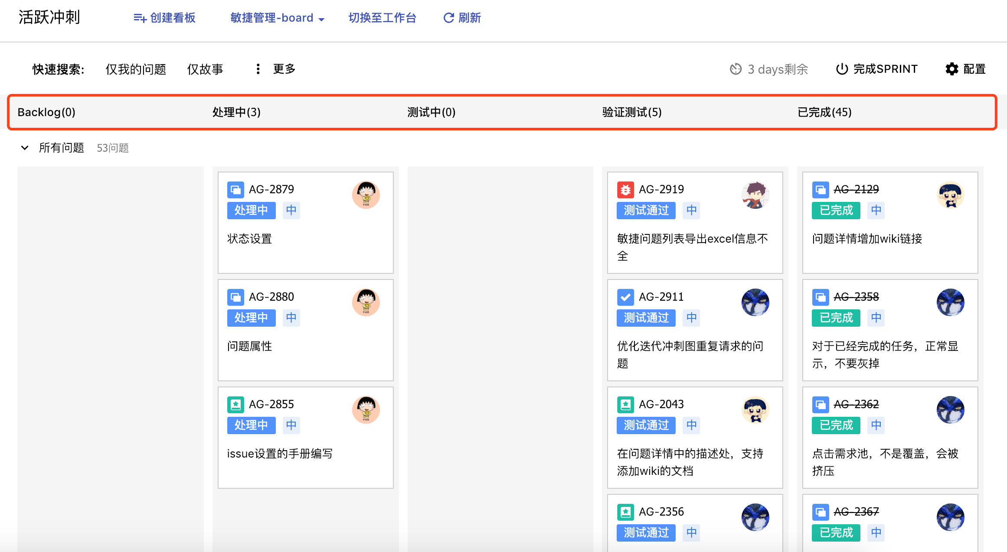
Task: Click the red bug icon on AG-2919
Action: [625, 189]
